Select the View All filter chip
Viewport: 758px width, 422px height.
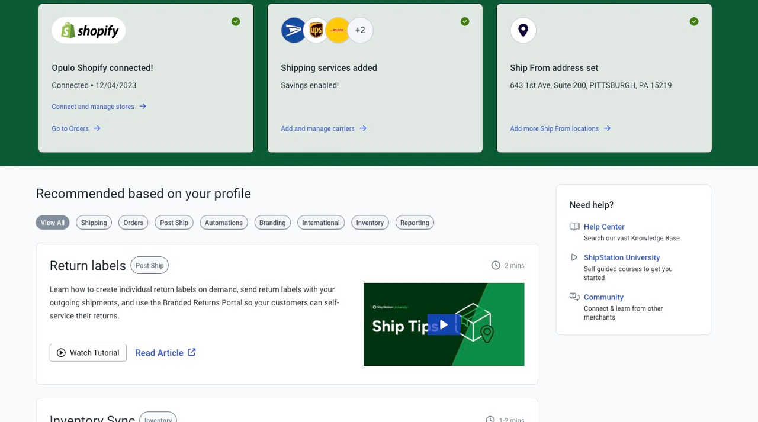click(x=53, y=223)
